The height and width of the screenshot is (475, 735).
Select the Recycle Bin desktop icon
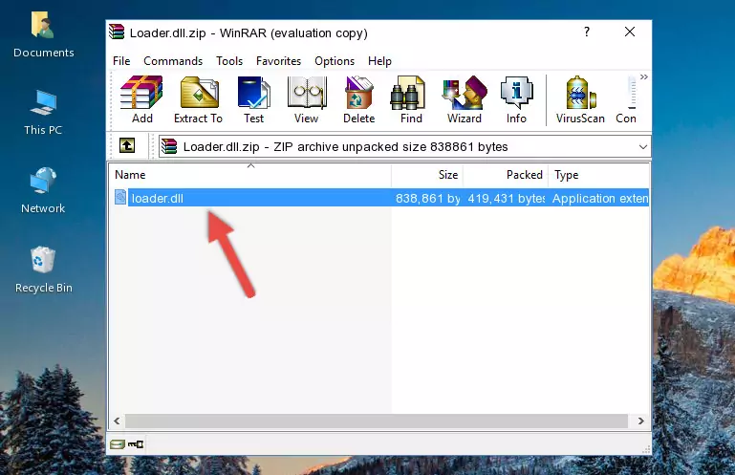click(x=44, y=270)
